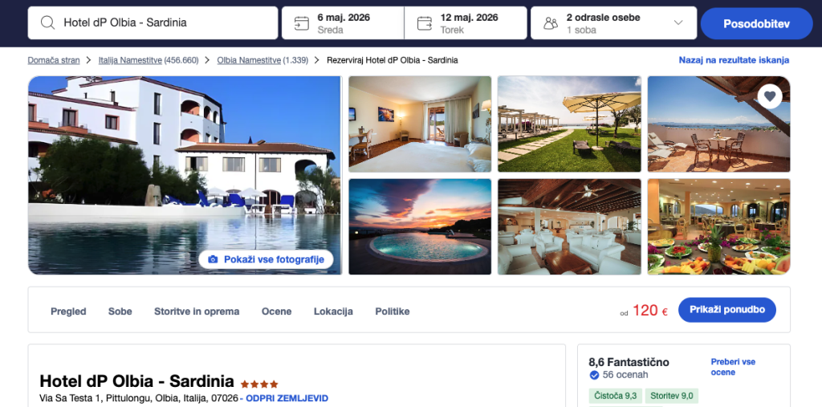Open the Odpri zemljevid link

pyautogui.click(x=287, y=398)
